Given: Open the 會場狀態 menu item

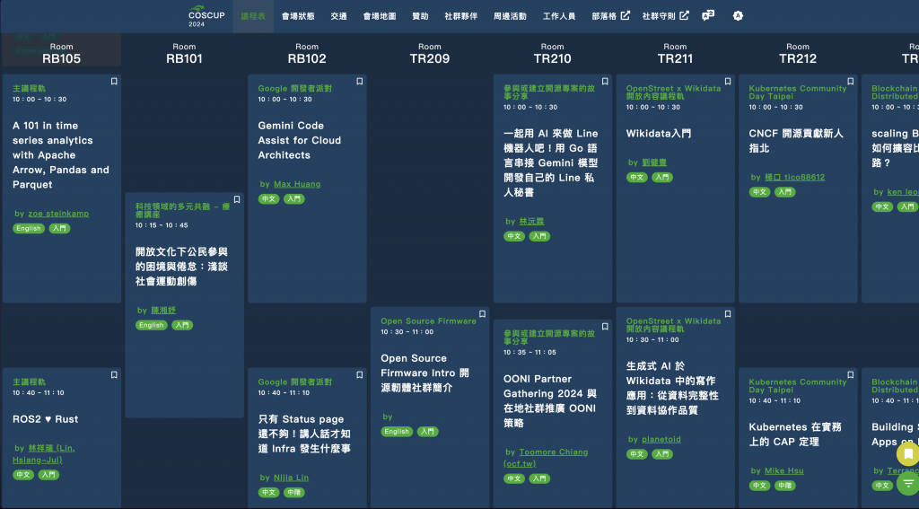Looking at the screenshot, I should [298, 16].
